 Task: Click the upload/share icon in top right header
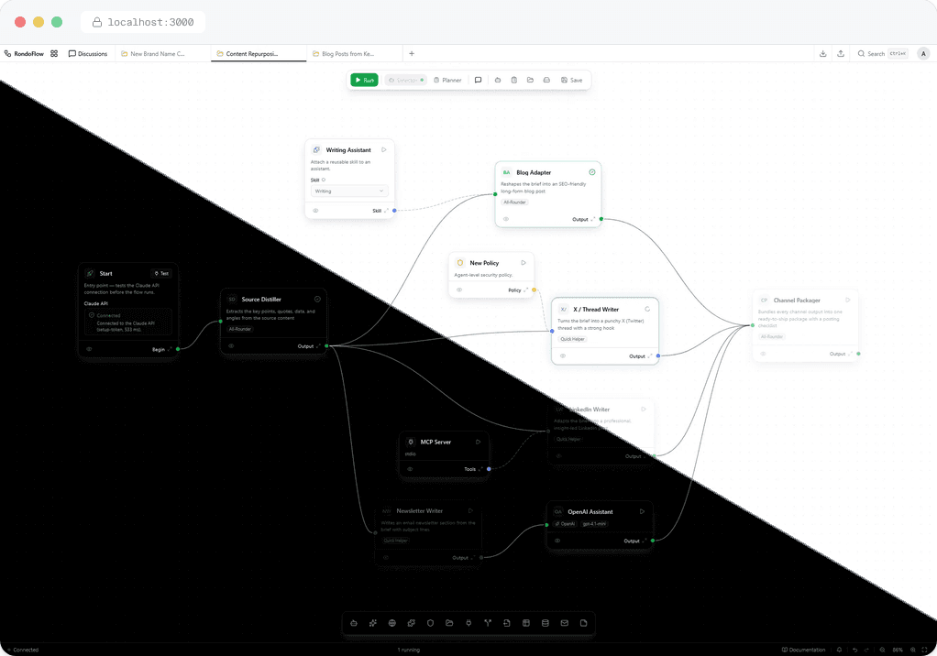pos(841,54)
